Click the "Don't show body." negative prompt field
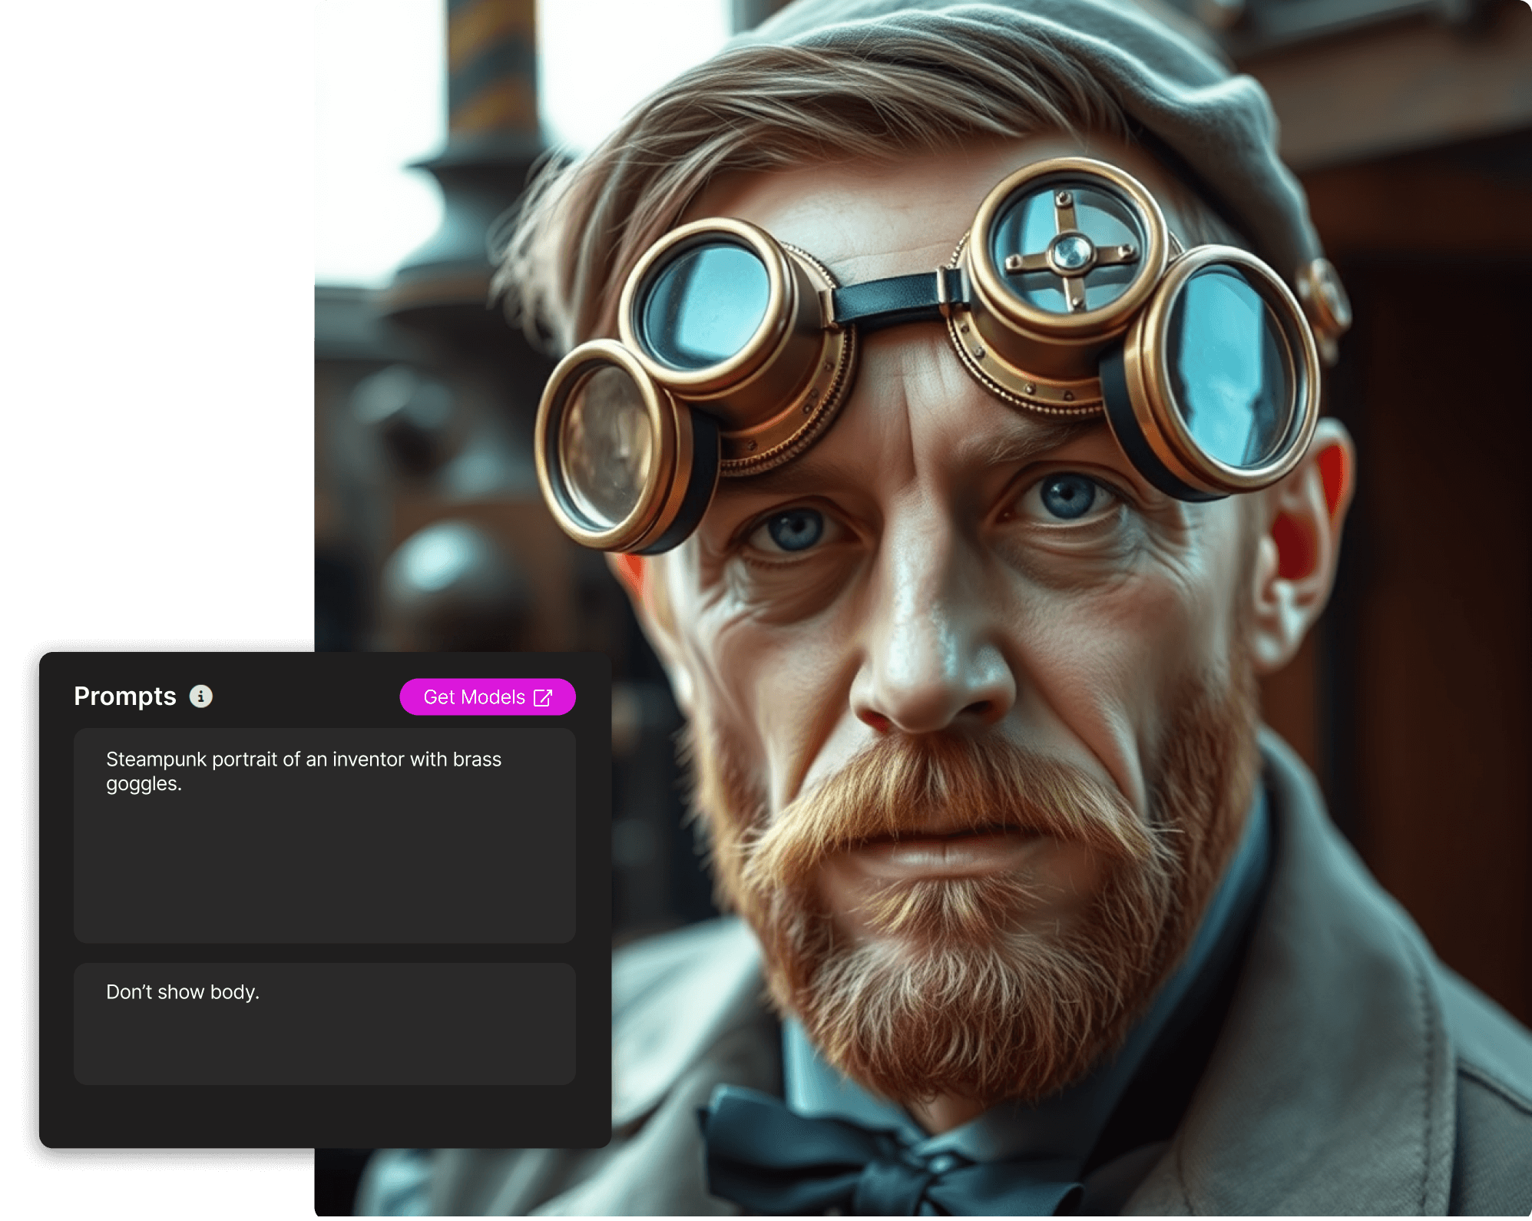 point(183,992)
